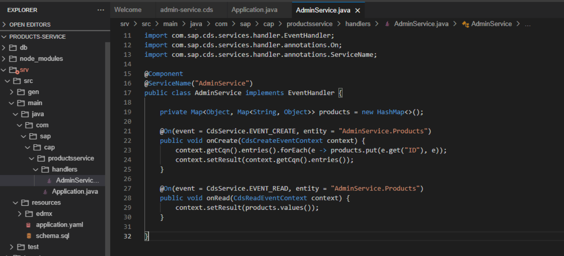564x256 pixels.
Task: Switch to the Application.java tab
Action: pos(254,10)
